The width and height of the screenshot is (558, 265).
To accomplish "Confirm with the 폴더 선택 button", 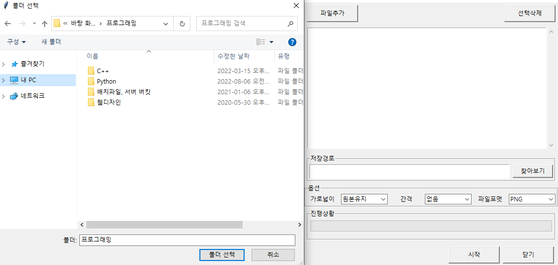I will (222, 254).
